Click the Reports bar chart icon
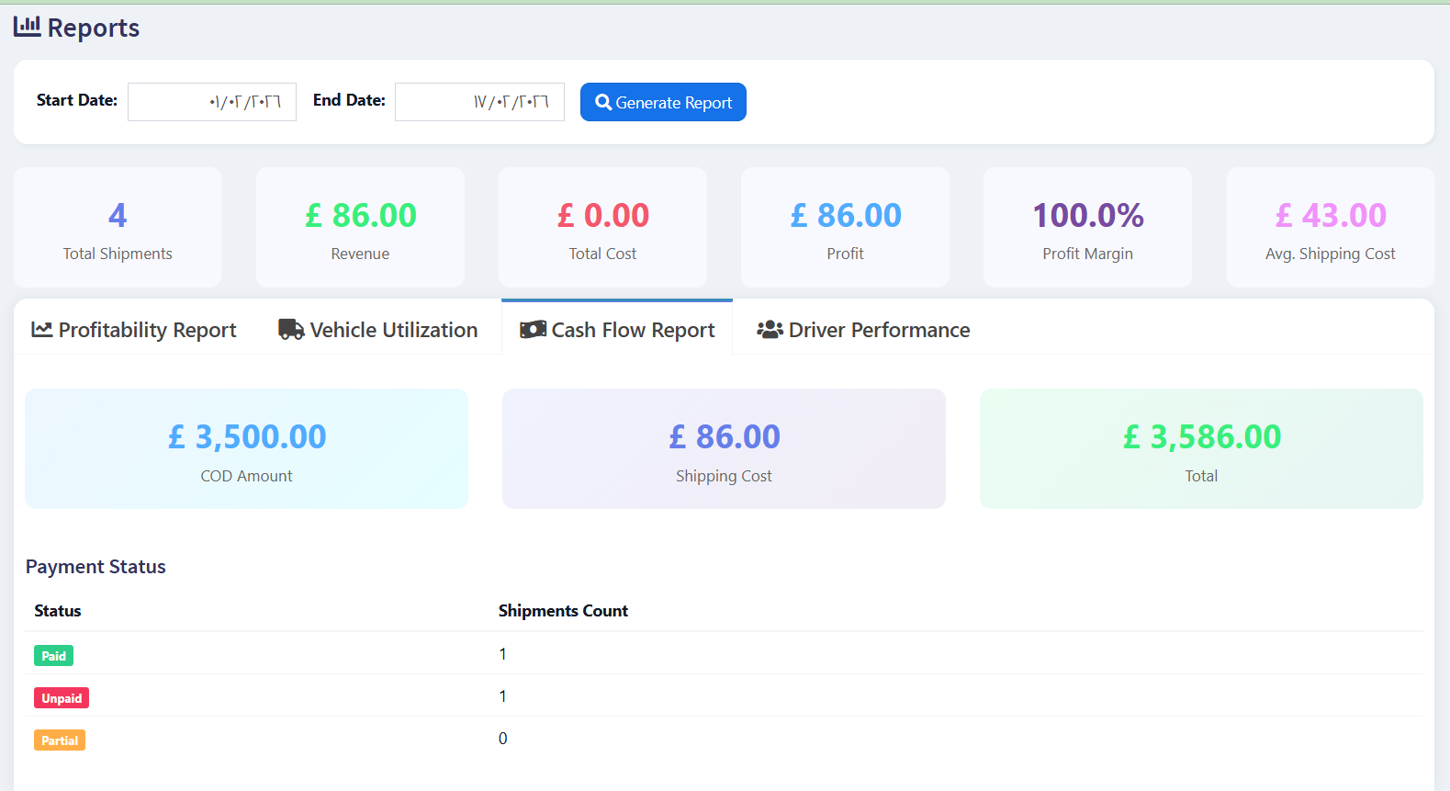 point(27,27)
